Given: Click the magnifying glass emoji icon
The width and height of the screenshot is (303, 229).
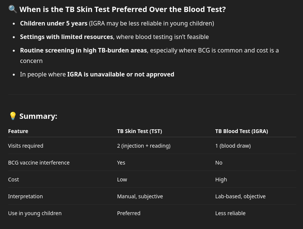Looking at the screenshot, I should click(13, 9).
